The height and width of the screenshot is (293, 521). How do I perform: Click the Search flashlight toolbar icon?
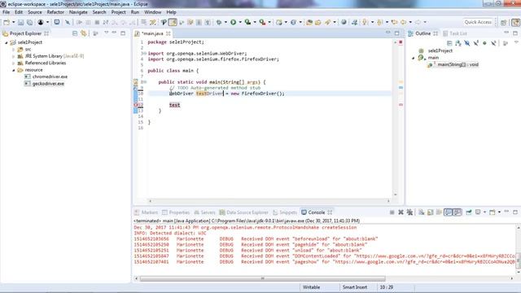[328, 22]
